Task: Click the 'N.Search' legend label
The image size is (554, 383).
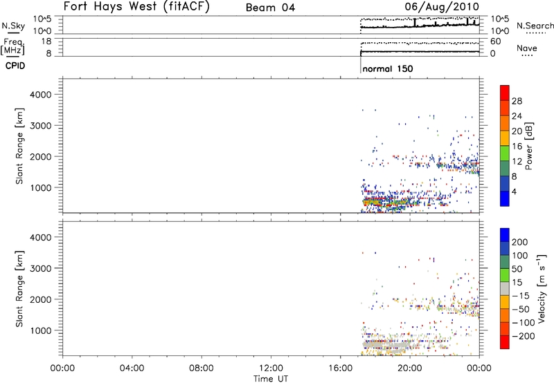Action: click(535, 26)
